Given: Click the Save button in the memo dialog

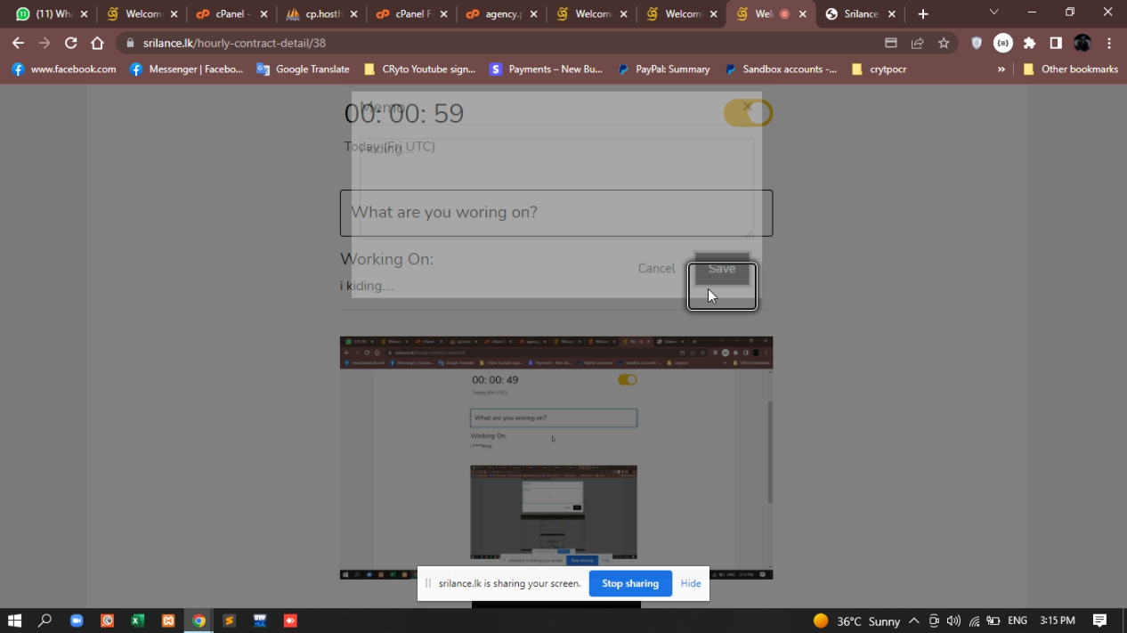Looking at the screenshot, I should tap(722, 270).
